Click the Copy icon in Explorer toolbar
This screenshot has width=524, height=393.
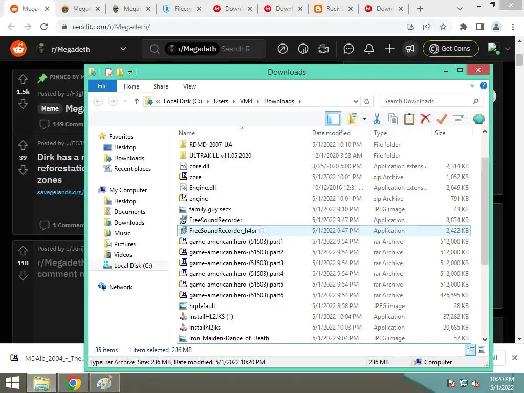pos(393,119)
